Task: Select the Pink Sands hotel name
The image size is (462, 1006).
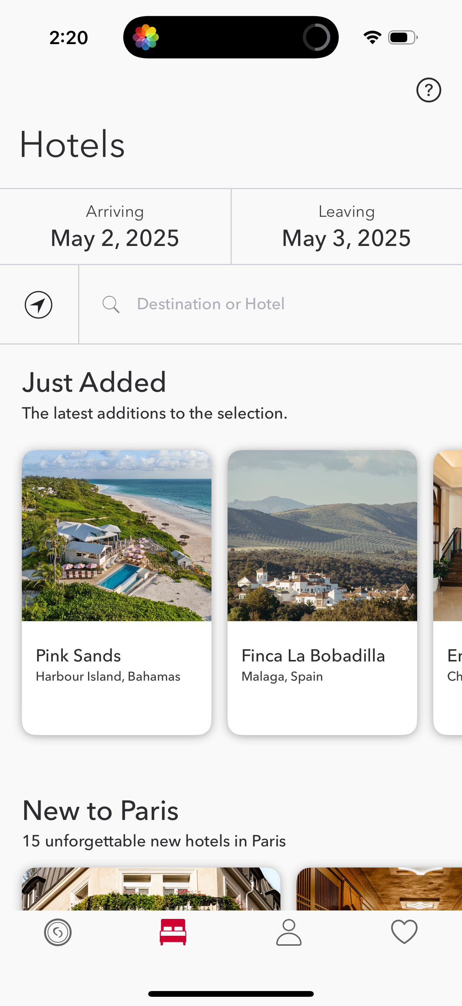Action: (79, 656)
